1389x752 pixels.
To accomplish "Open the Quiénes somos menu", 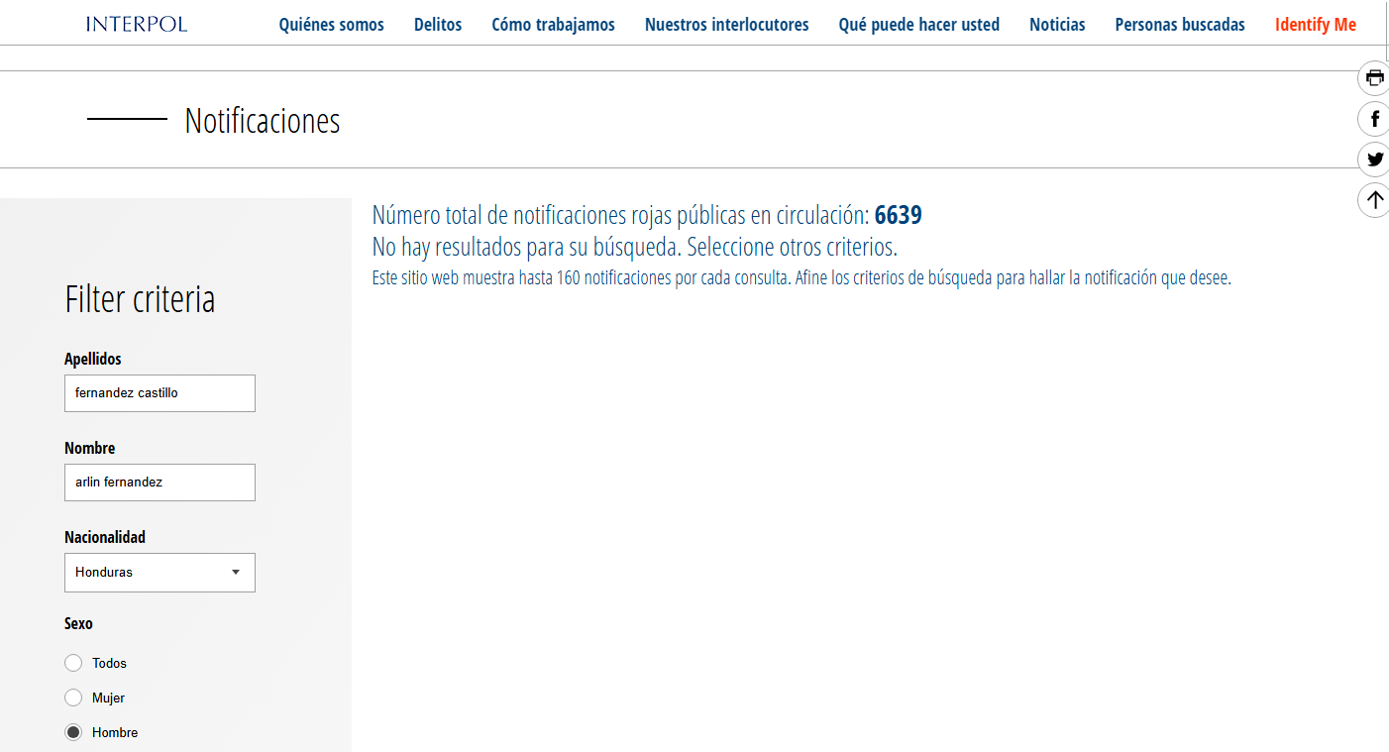I will pos(331,25).
